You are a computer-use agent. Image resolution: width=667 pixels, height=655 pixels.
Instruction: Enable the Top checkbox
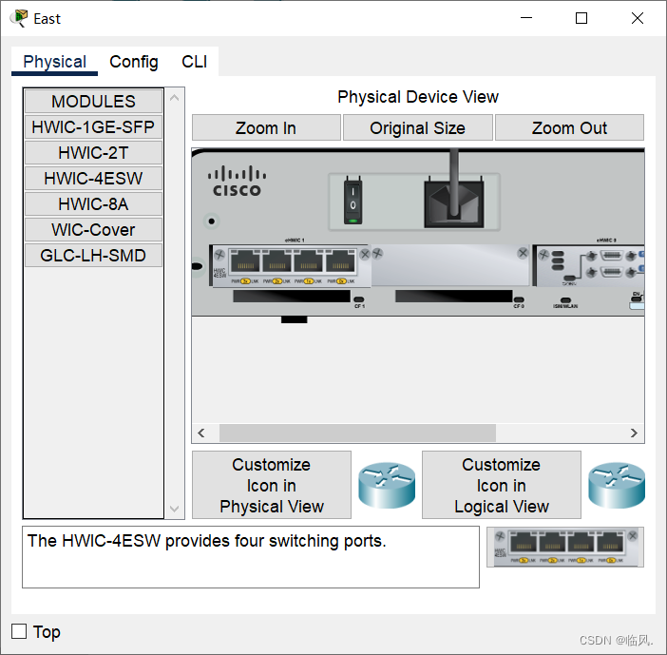pos(19,631)
